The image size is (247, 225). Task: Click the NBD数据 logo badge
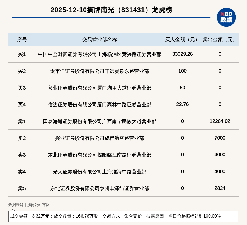[x=226, y=17]
